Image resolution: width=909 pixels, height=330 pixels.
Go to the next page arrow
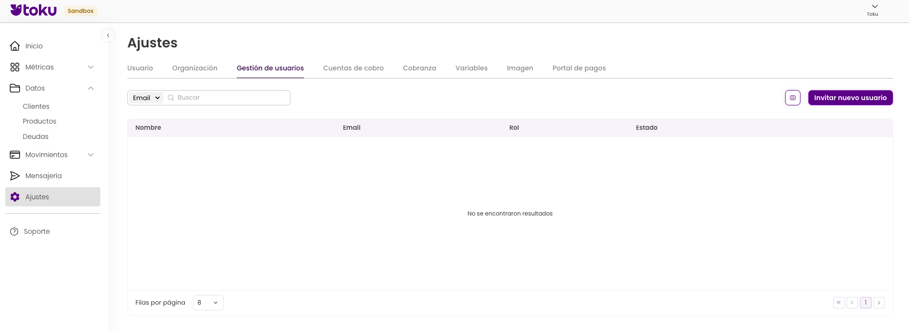pos(879,303)
